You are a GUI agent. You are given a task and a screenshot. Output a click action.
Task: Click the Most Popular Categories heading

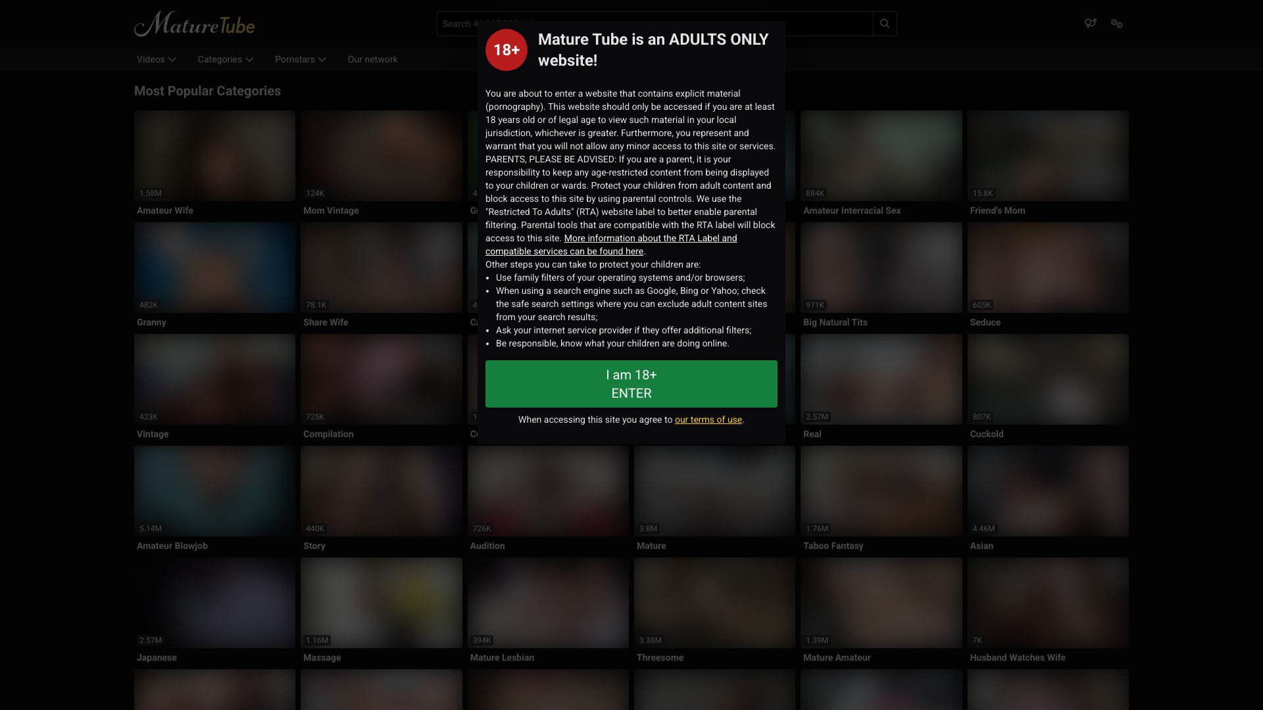click(207, 91)
